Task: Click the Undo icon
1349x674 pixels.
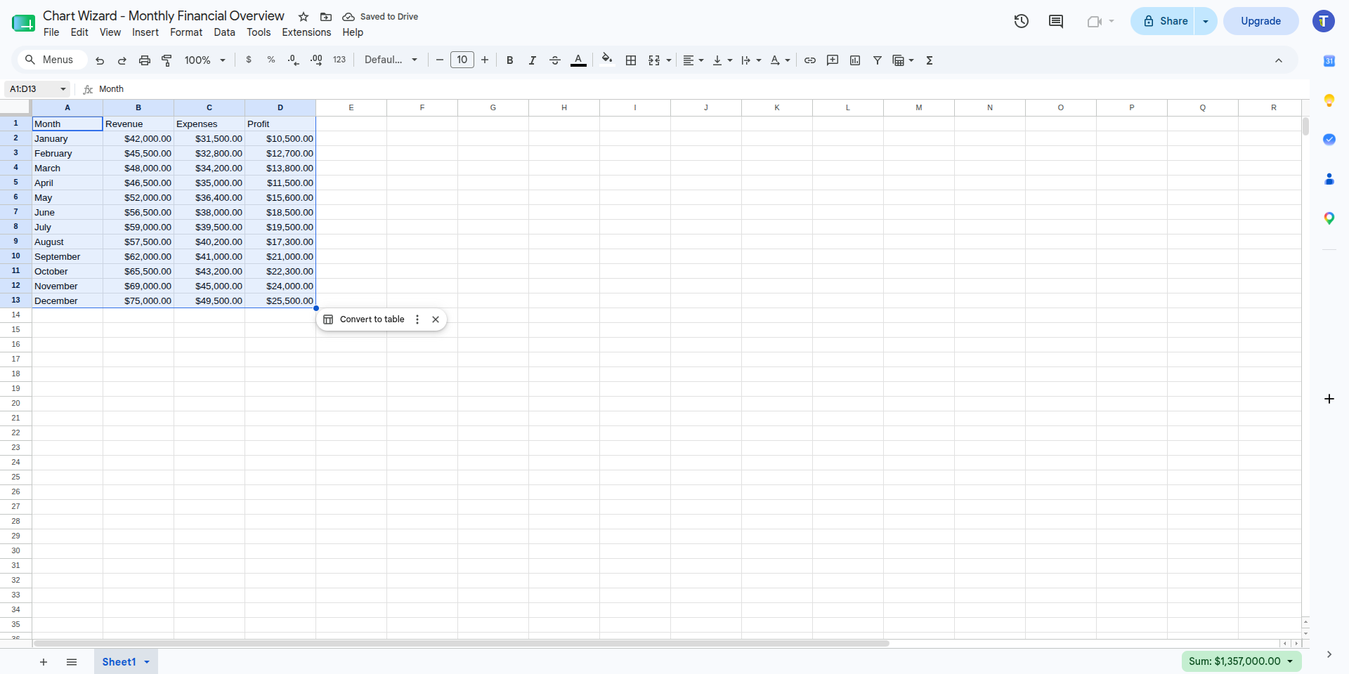Action: click(100, 60)
